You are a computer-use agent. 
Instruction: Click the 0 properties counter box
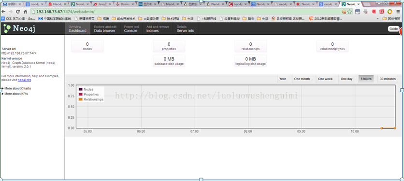pos(169,46)
